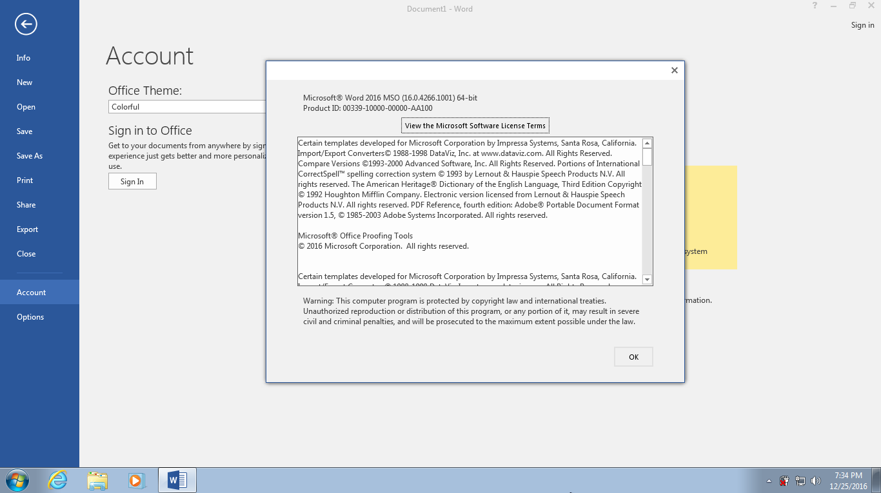
Task: Open the Share backstage tab
Action: click(x=39, y=205)
